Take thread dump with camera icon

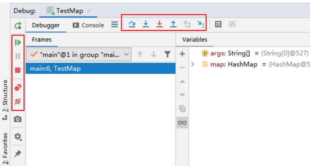(18, 119)
